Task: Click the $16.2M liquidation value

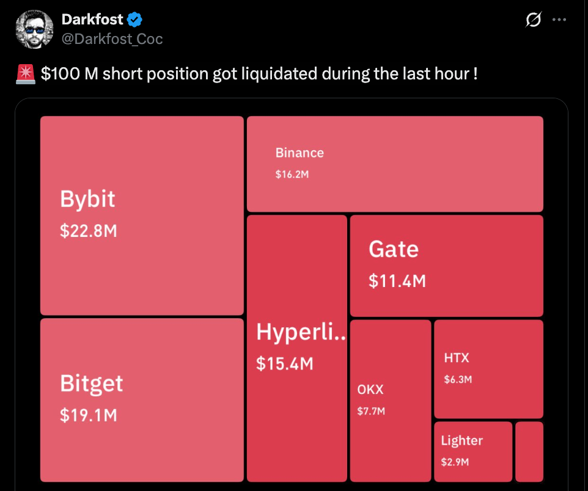Action: click(292, 175)
